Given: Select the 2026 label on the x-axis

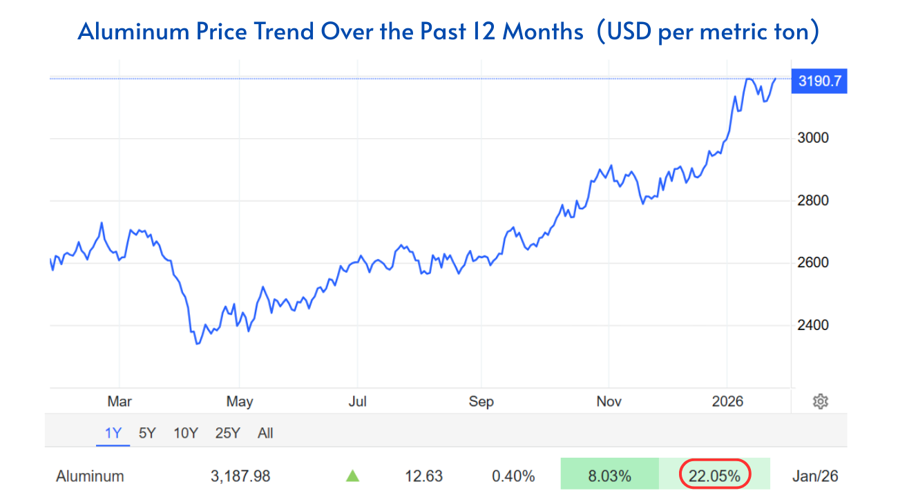Looking at the screenshot, I should pyautogui.click(x=727, y=401).
